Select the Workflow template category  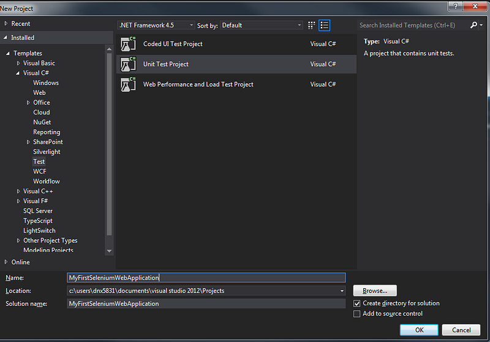[47, 181]
